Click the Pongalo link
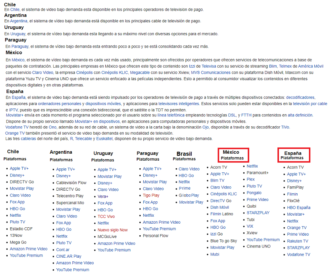Viewport: 329px width, 280px height. [254, 193]
